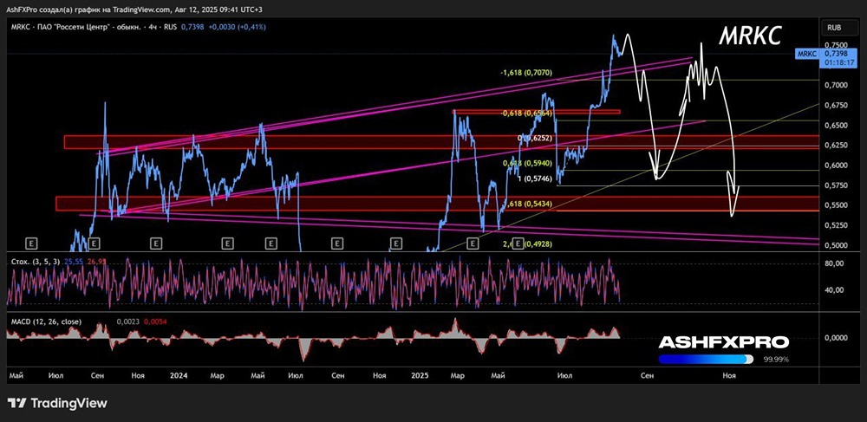Click the 0,7398 current price label on the axis
This screenshot has width=867, height=422.
834,54
